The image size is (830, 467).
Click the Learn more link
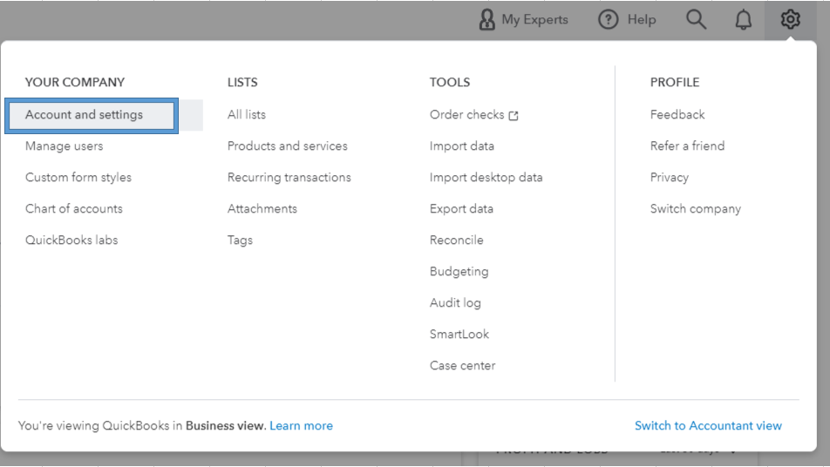pos(301,426)
